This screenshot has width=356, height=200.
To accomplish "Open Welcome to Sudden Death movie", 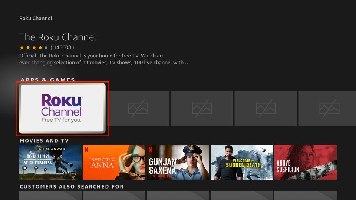I will (x=242, y=162).
